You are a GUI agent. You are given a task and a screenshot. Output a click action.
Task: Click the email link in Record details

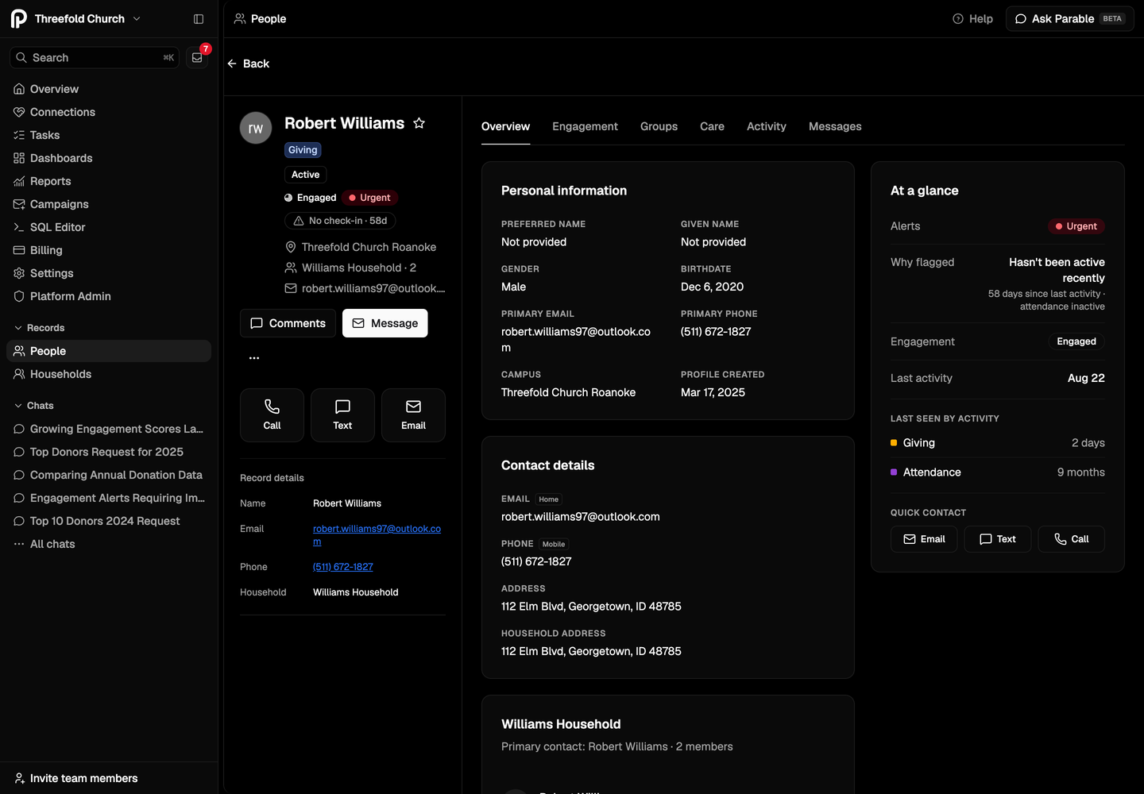377,535
